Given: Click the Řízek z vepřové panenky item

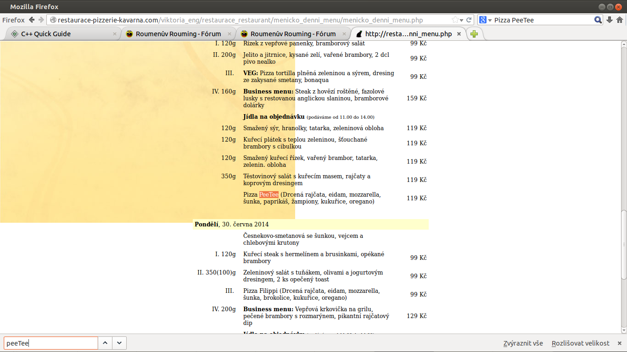Looking at the screenshot, I should [304, 44].
